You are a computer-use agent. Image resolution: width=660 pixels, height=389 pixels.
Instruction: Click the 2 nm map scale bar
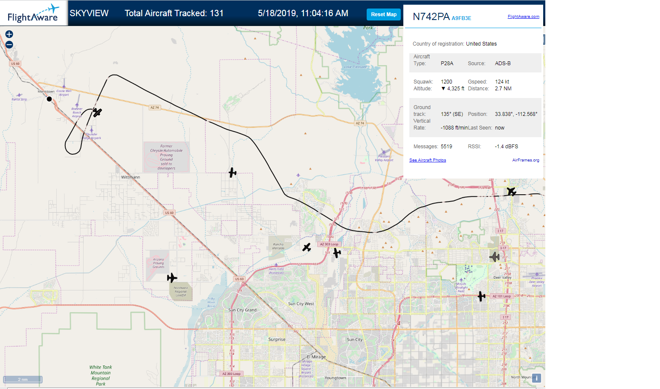23,379
